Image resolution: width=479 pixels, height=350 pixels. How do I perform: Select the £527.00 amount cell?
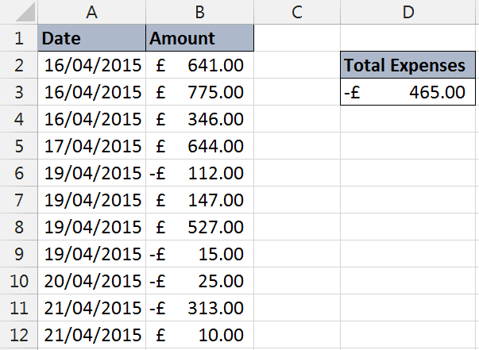pyautogui.click(x=200, y=226)
